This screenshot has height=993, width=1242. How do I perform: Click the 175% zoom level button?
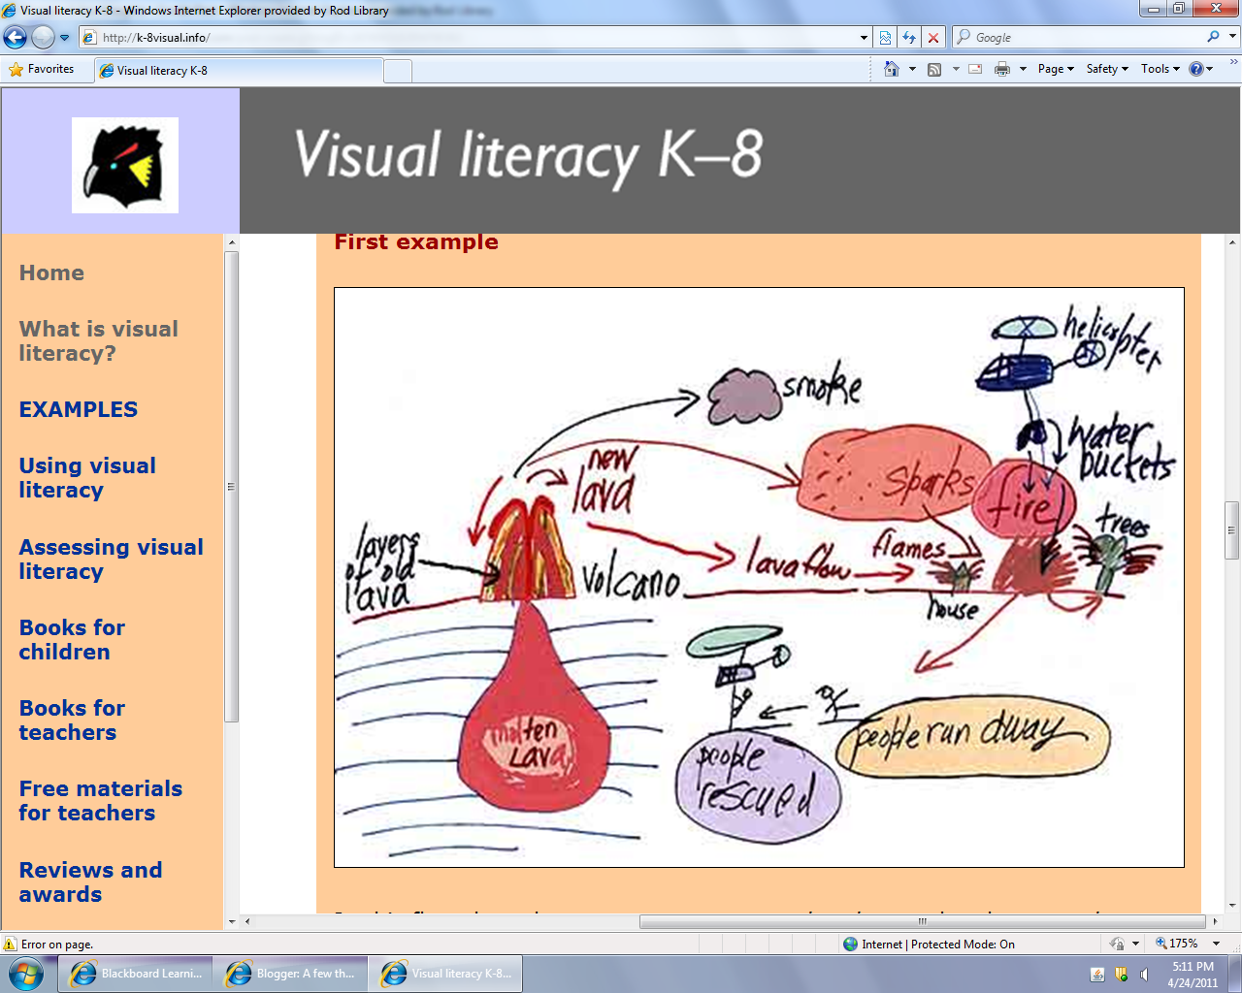[x=1176, y=944]
